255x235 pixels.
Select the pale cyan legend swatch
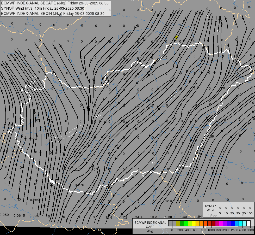245,223
